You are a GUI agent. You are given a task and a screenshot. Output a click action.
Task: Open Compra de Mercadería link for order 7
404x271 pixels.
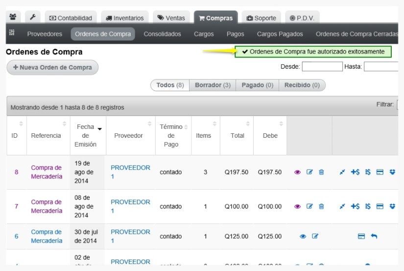[47, 206]
